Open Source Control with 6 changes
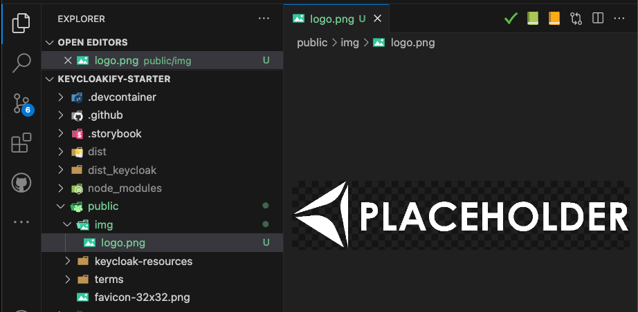638x312 pixels. pos(21,104)
